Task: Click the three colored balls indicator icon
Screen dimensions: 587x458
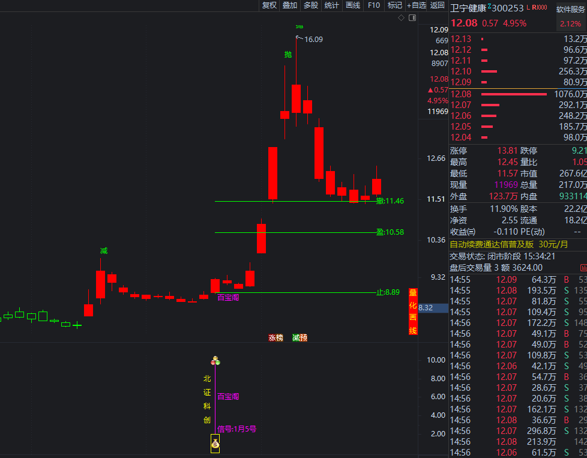Action: [x=215, y=361]
